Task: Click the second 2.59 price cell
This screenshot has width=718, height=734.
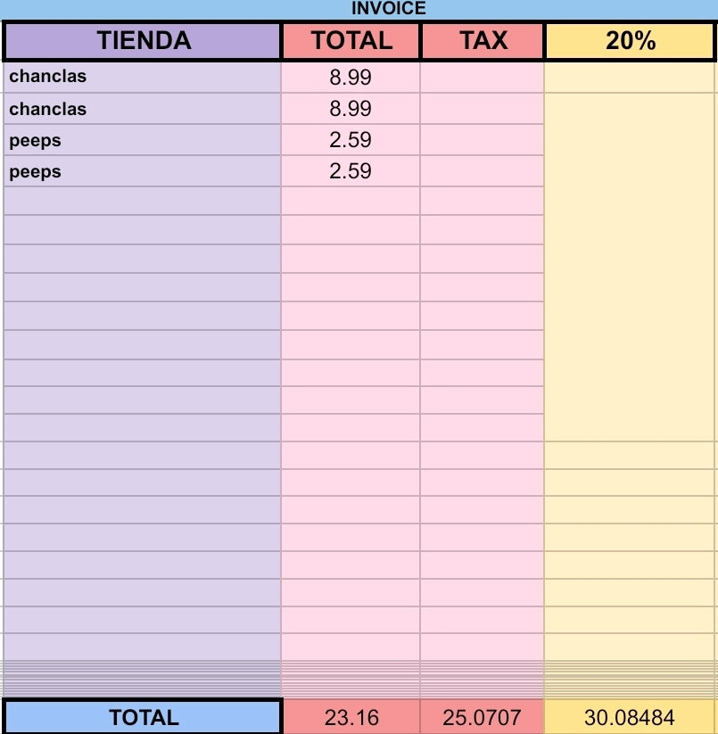Action: (x=351, y=171)
